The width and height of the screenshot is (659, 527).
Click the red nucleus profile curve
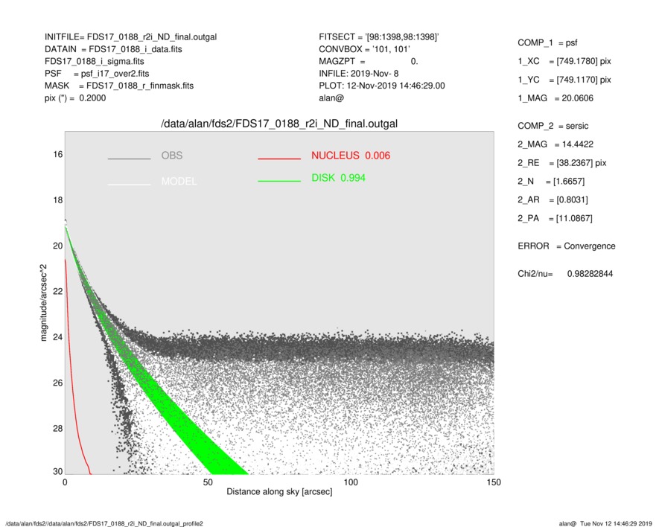pyautogui.click(x=72, y=386)
